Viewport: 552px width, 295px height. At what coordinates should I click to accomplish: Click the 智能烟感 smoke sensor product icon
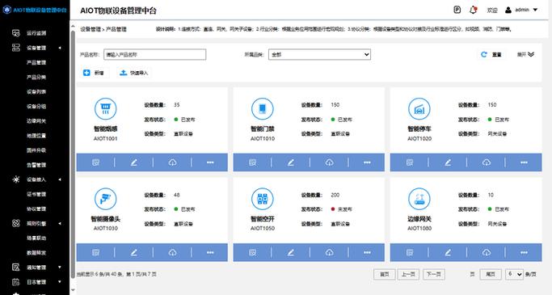pos(106,109)
